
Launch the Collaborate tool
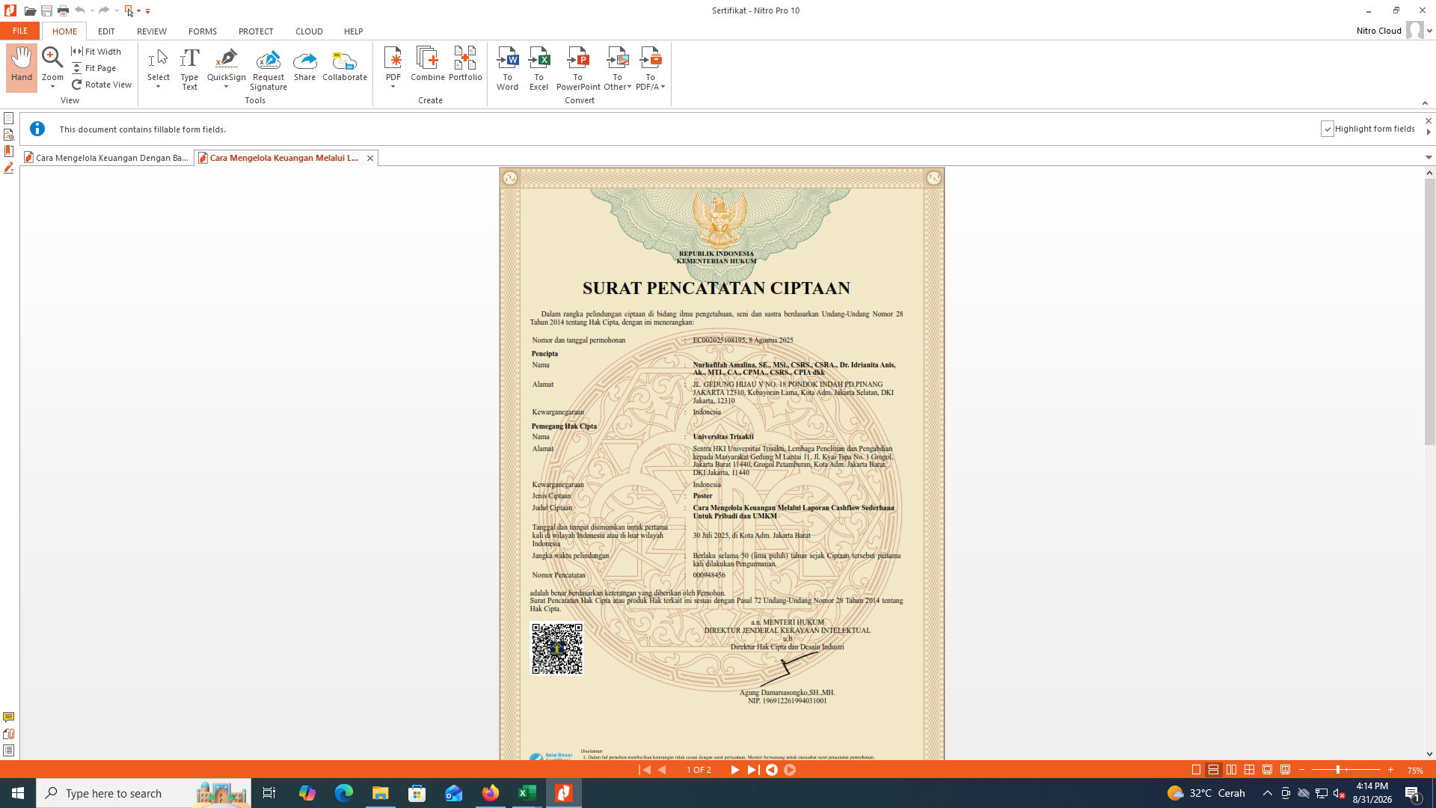tap(345, 65)
